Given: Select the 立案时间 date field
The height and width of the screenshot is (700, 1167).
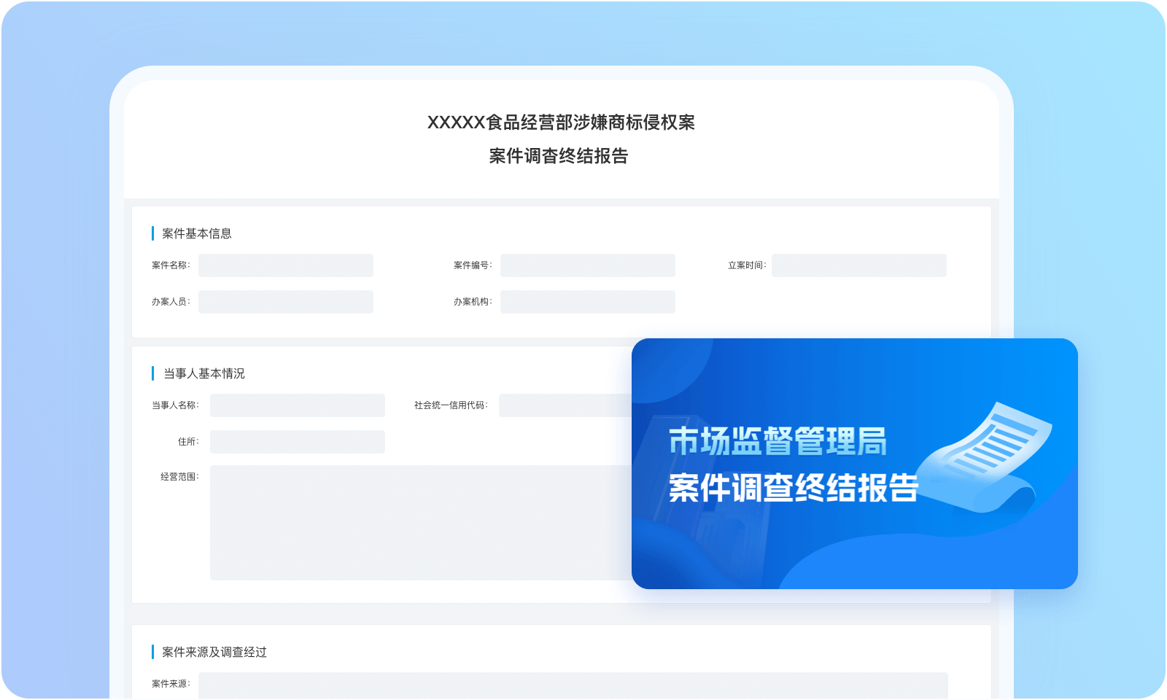Looking at the screenshot, I should pyautogui.click(x=859, y=265).
